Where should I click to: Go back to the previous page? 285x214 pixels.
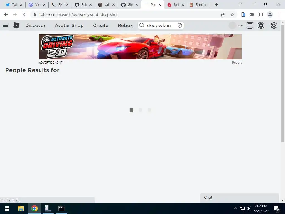click(6, 14)
